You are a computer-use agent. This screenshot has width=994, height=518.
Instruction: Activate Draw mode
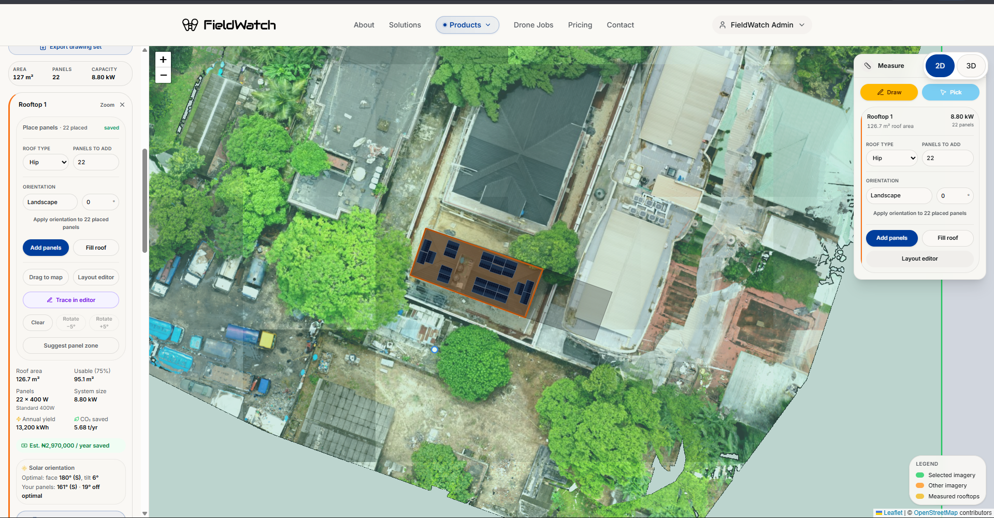[889, 92]
